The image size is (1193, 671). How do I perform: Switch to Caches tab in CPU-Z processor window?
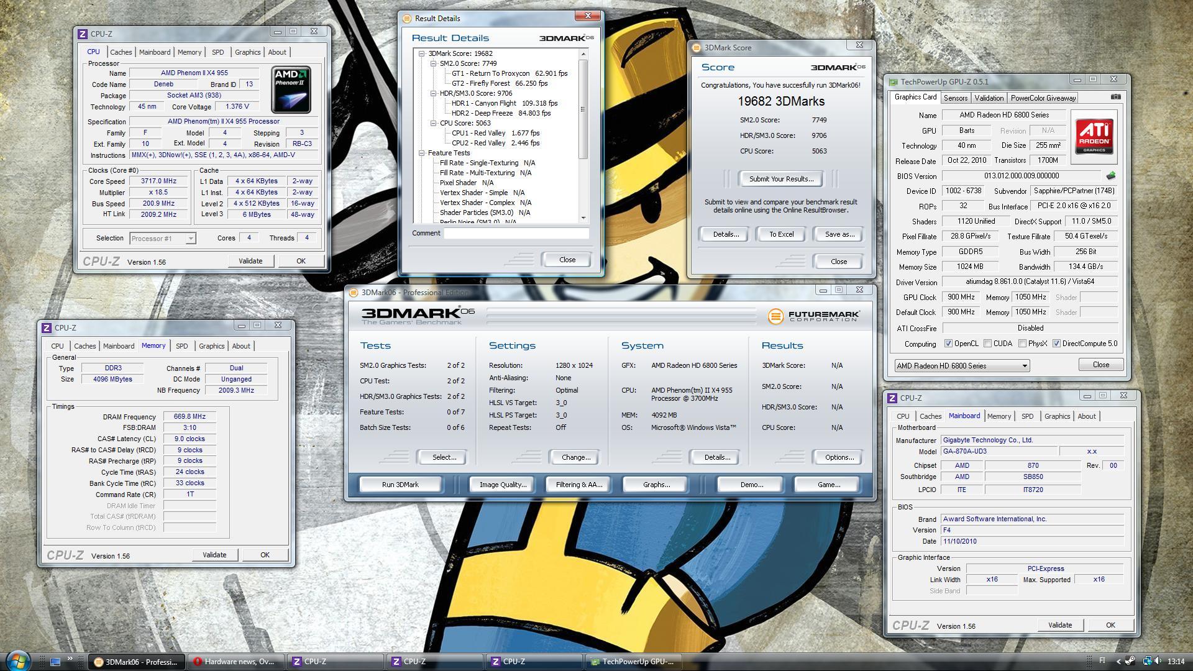(x=121, y=52)
